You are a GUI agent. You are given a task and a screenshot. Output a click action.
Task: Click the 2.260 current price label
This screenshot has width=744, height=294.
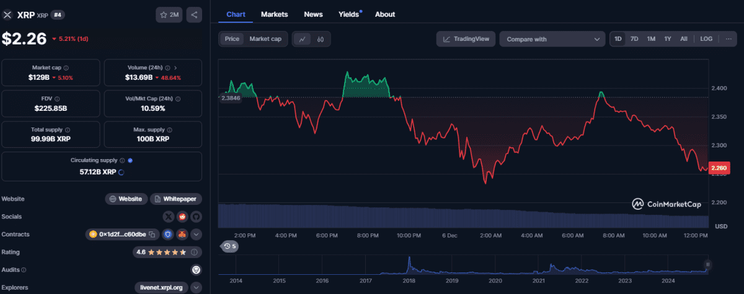tap(719, 168)
